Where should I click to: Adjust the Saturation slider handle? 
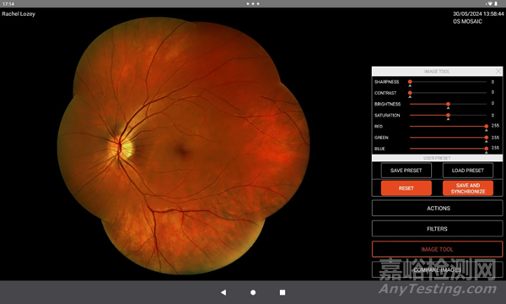[448, 115]
